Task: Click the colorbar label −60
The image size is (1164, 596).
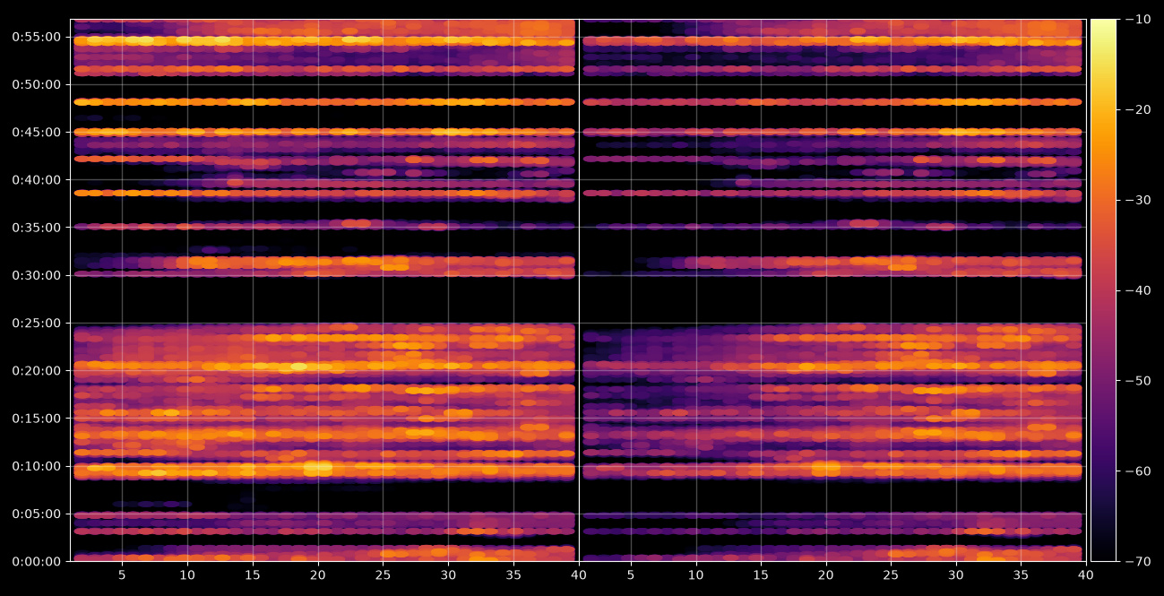Action: click(1139, 471)
